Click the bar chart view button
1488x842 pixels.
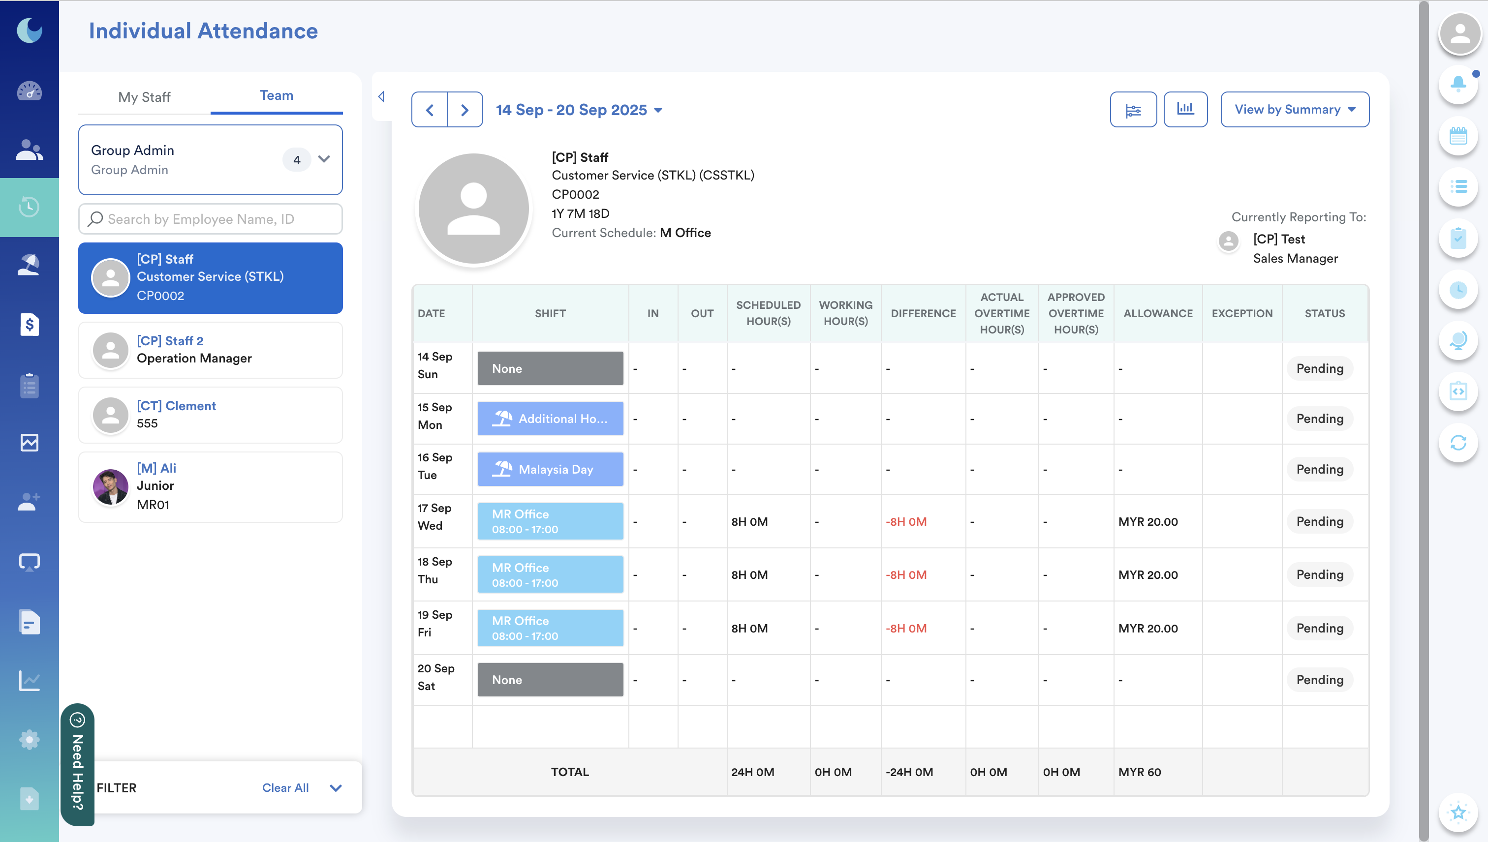coord(1185,109)
